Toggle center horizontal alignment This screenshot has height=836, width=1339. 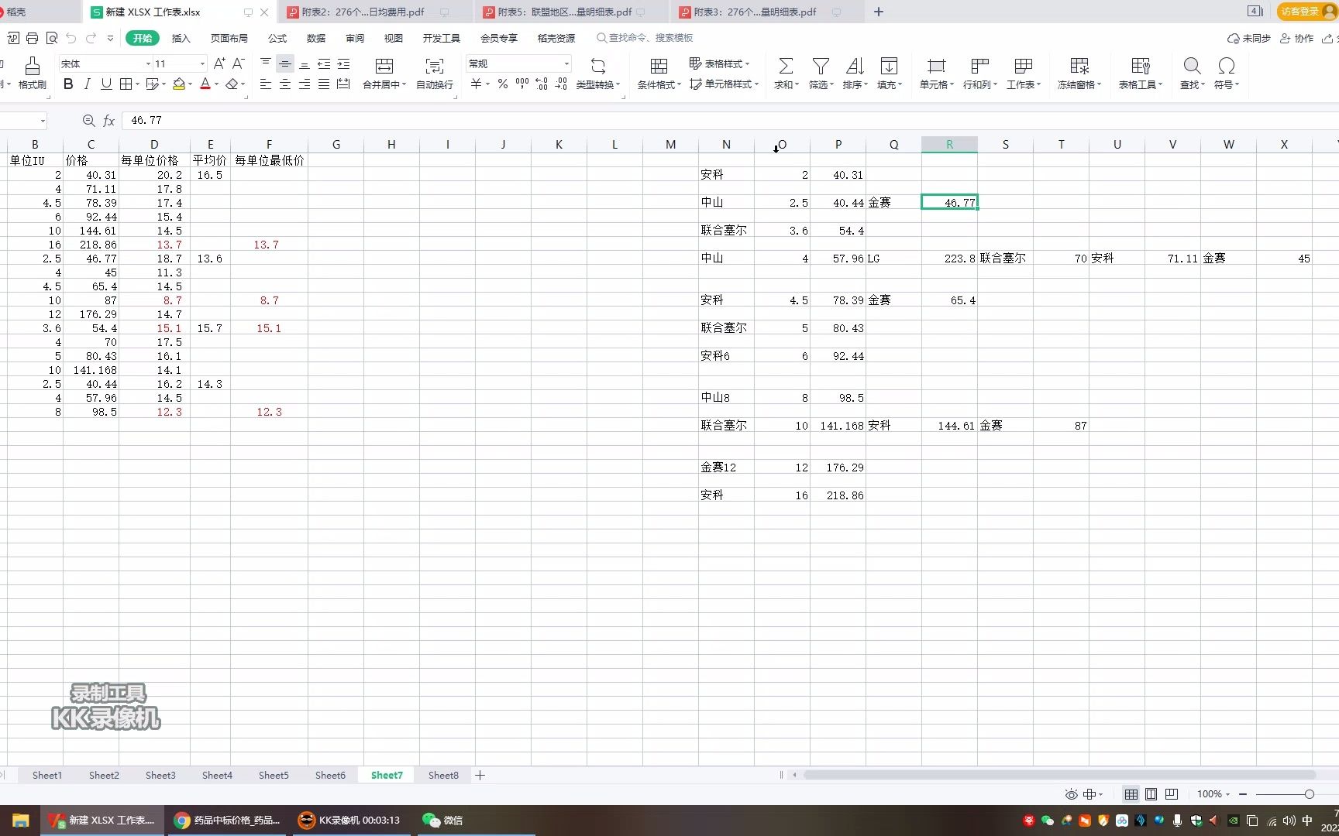(285, 84)
